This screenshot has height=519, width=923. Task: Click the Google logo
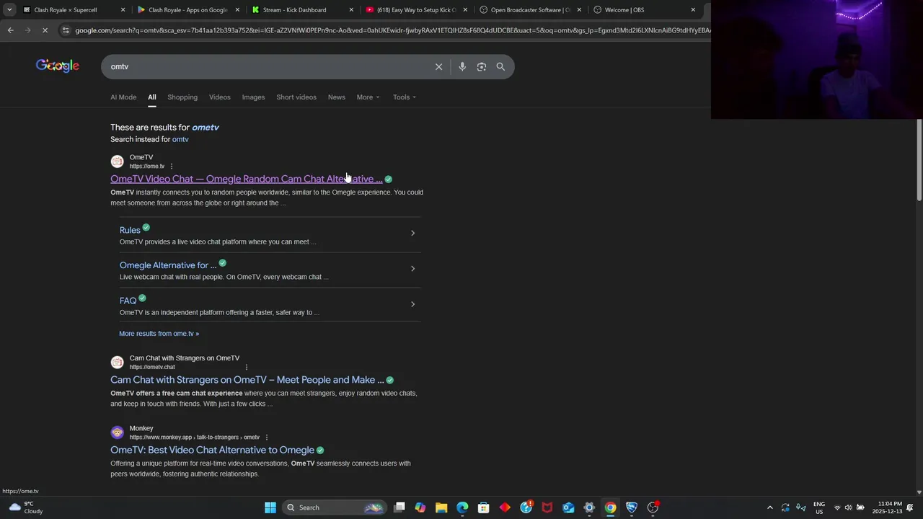(58, 66)
